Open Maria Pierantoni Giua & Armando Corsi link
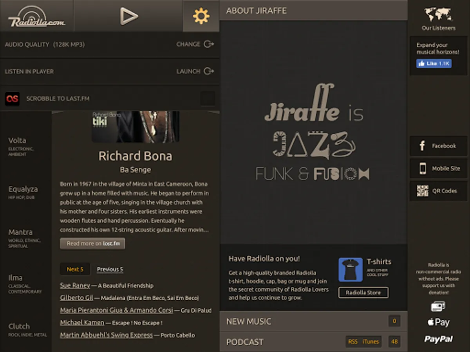This screenshot has height=352, width=470. click(116, 310)
